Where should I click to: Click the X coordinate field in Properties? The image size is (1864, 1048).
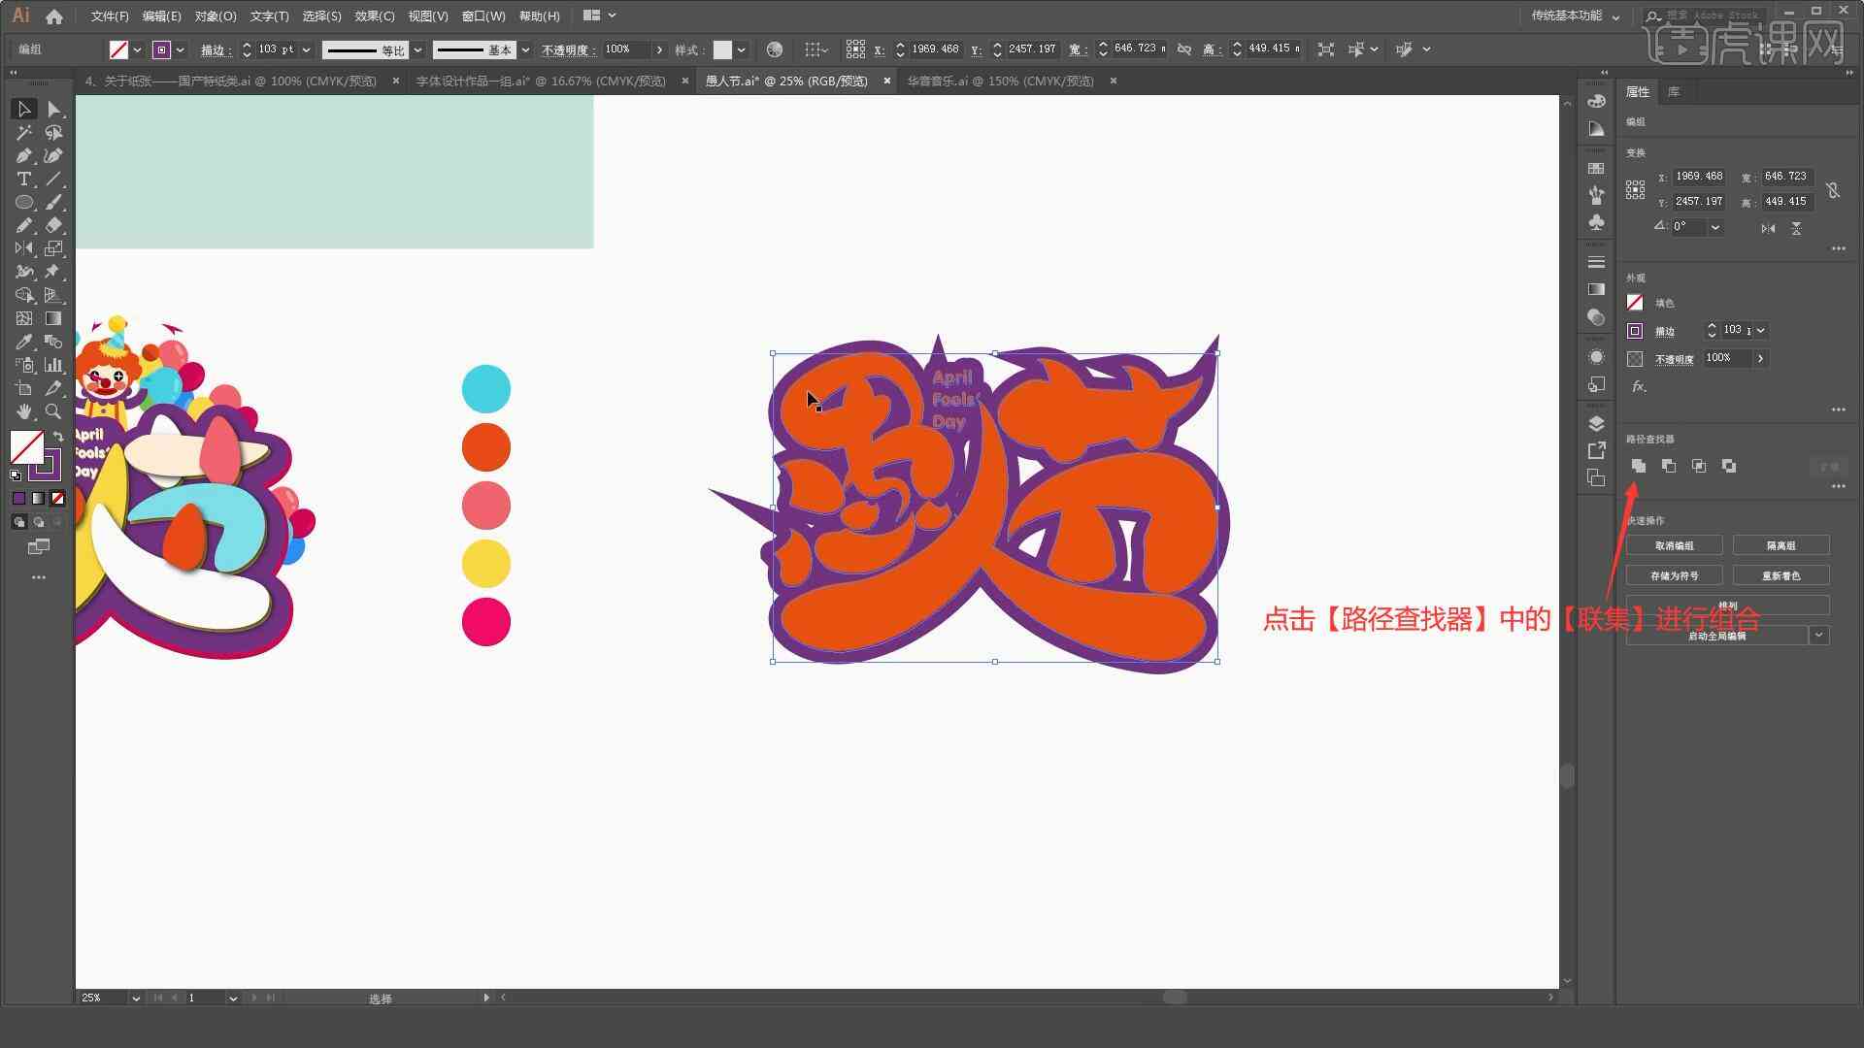pos(1699,177)
